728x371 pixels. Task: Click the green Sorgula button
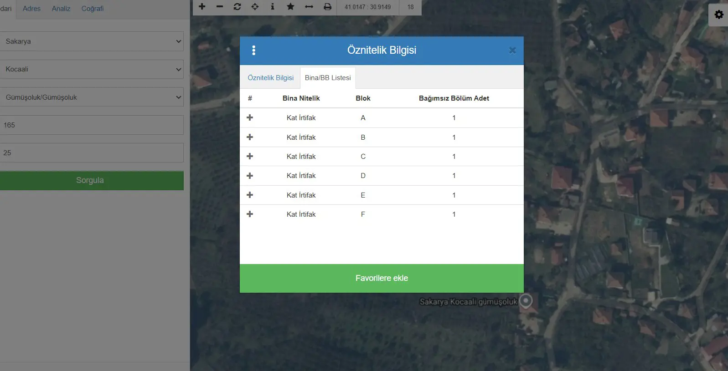(92, 180)
